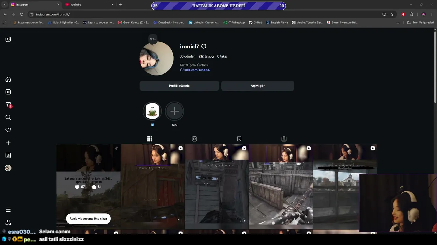Image resolution: width=437 pixels, height=245 pixels.
Task: Open settings gear next to ironicl7
Action: coord(204,46)
